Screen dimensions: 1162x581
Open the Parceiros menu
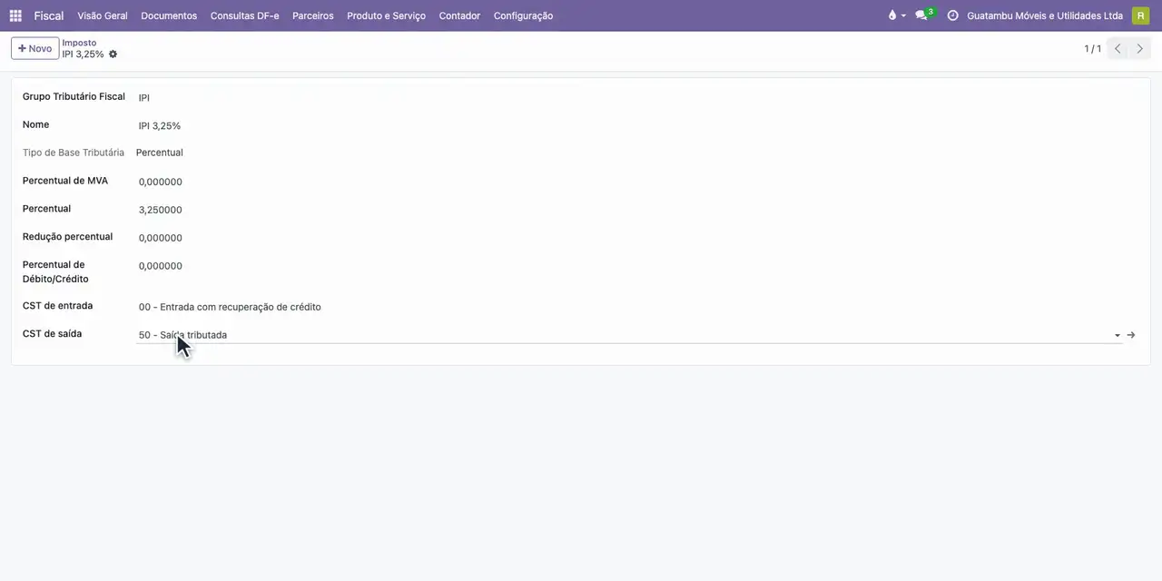tap(313, 15)
